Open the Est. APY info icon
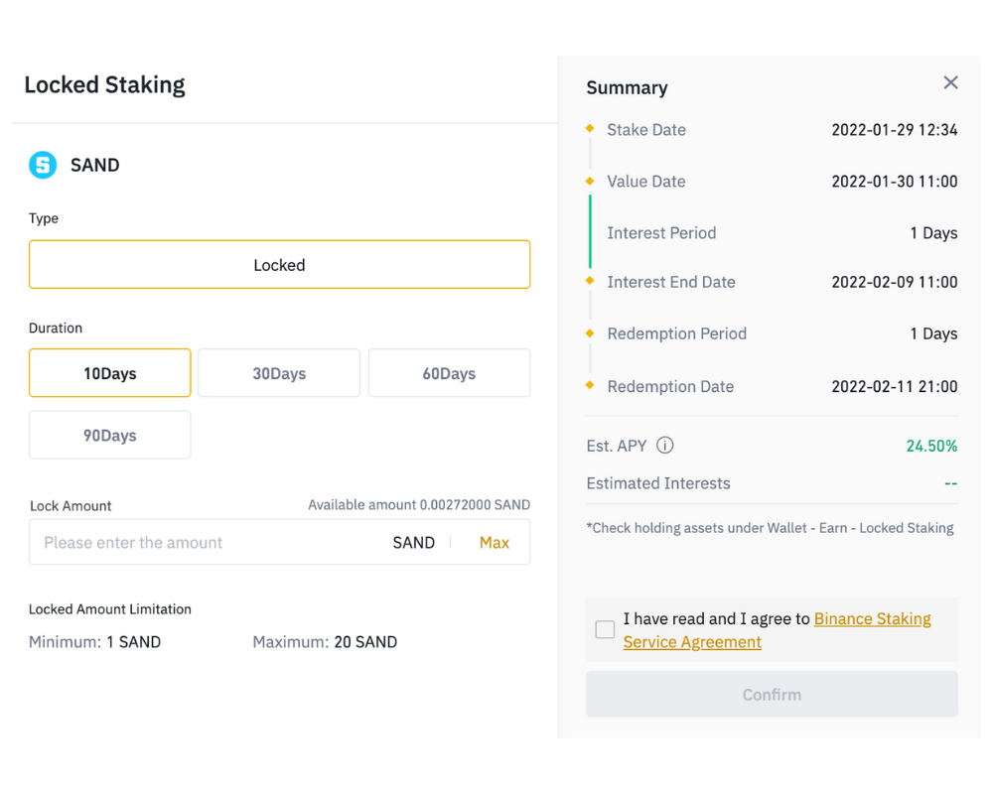This screenshot has height=794, width=993. [665, 446]
